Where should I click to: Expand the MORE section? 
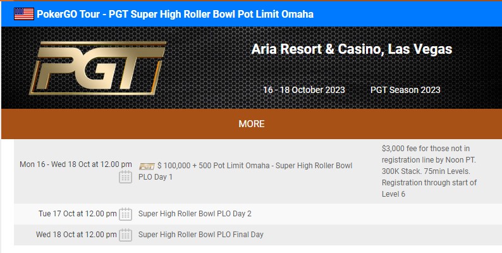pos(251,124)
